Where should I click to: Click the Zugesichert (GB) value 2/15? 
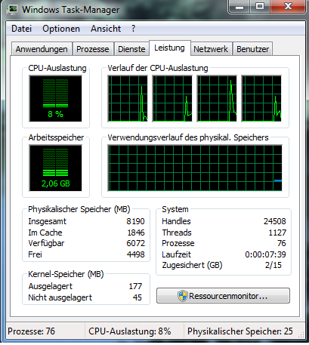tap(273, 265)
